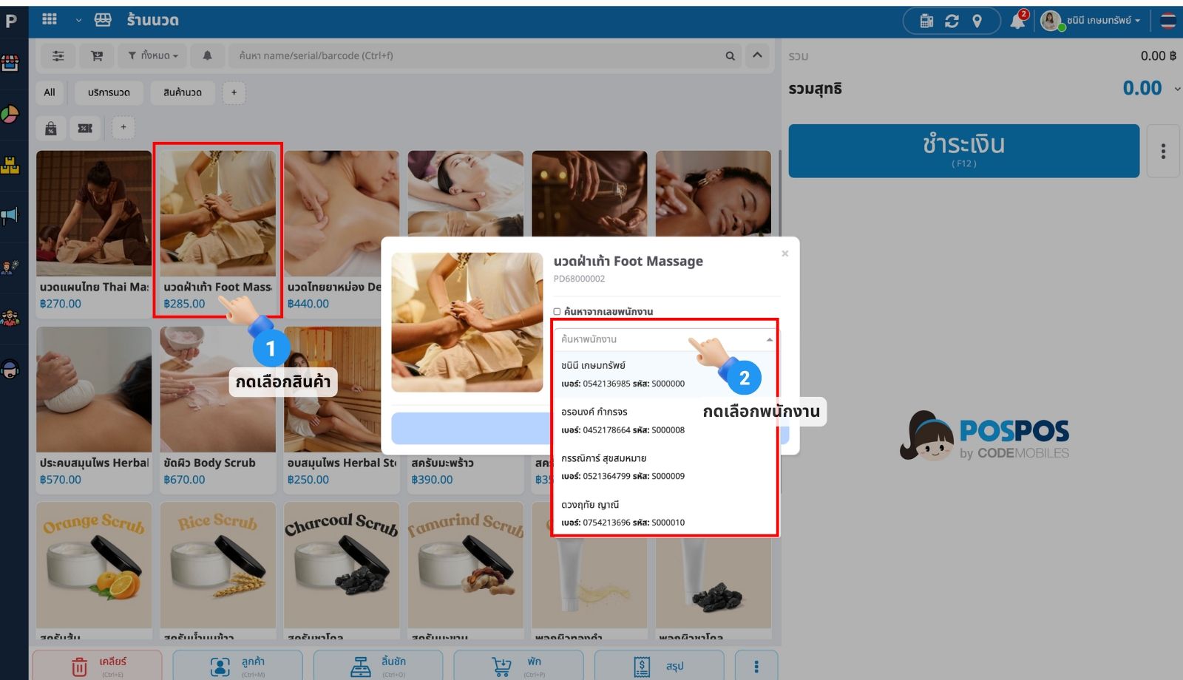Click the megaphone promotion sidebar icon

pyautogui.click(x=10, y=216)
